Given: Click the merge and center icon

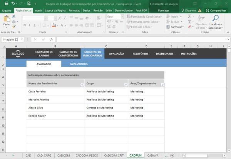Looking at the screenshot, I should 99,25.
